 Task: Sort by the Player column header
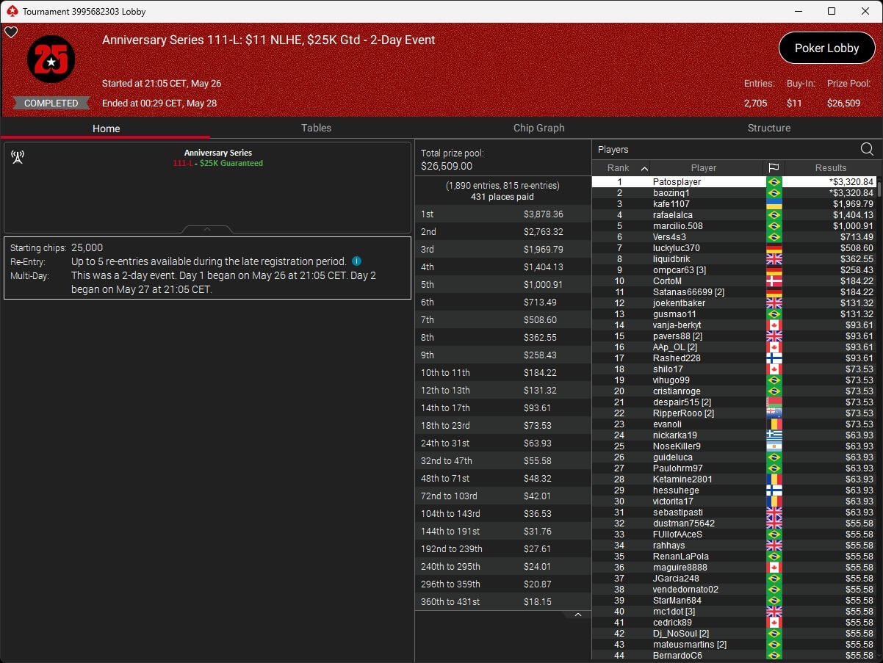pos(704,168)
